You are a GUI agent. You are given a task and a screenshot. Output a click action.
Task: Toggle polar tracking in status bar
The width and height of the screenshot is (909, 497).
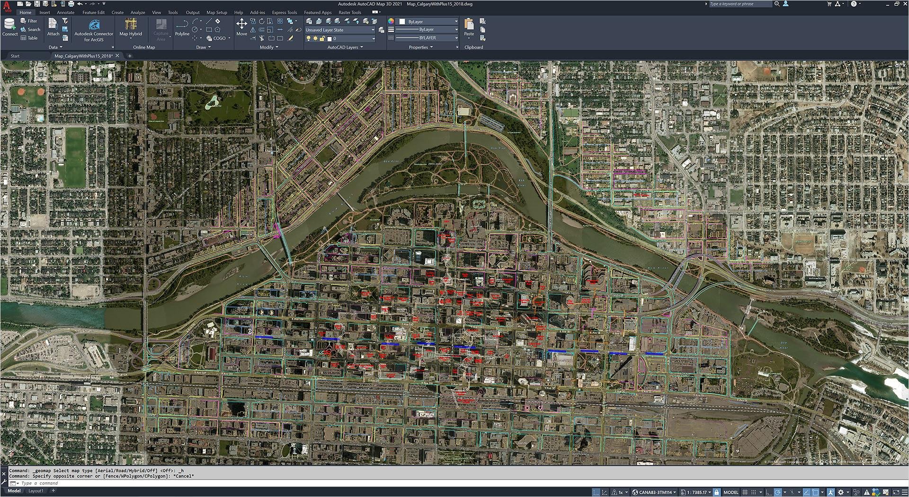point(777,492)
